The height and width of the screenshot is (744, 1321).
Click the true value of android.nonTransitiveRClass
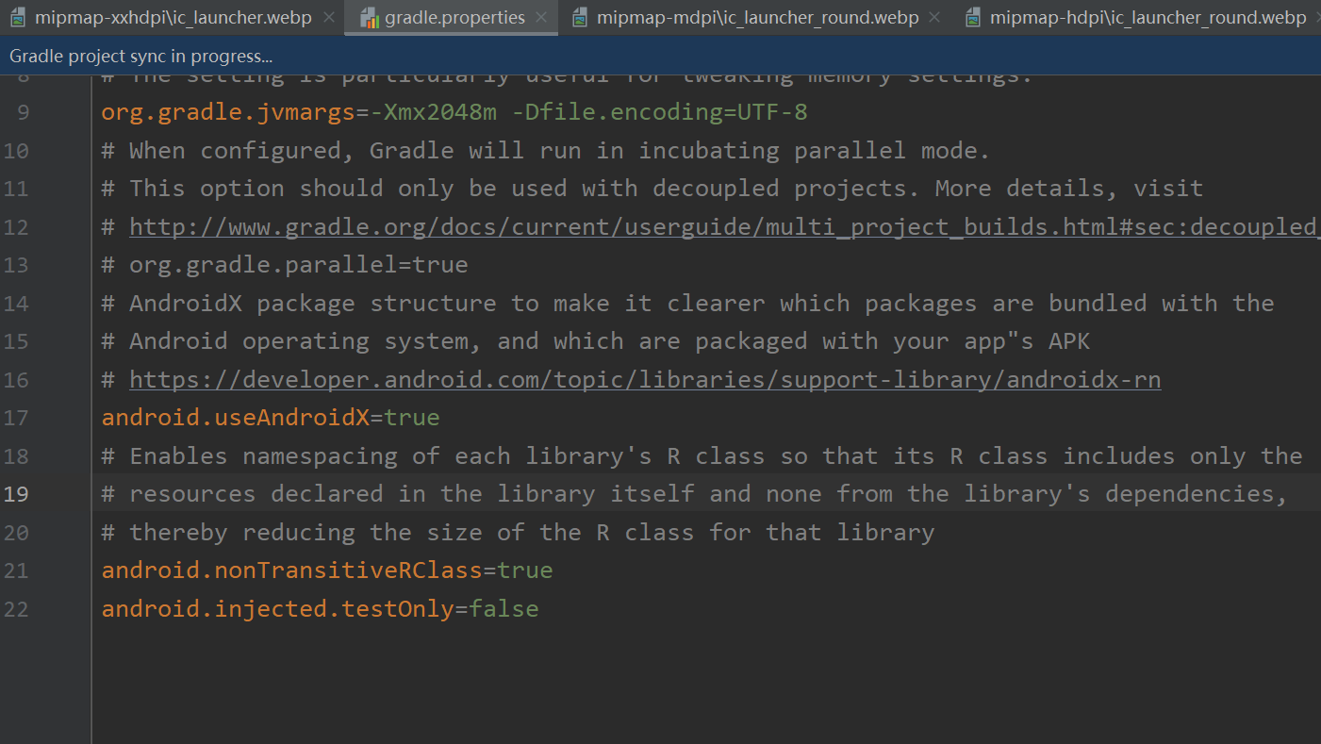click(x=525, y=570)
